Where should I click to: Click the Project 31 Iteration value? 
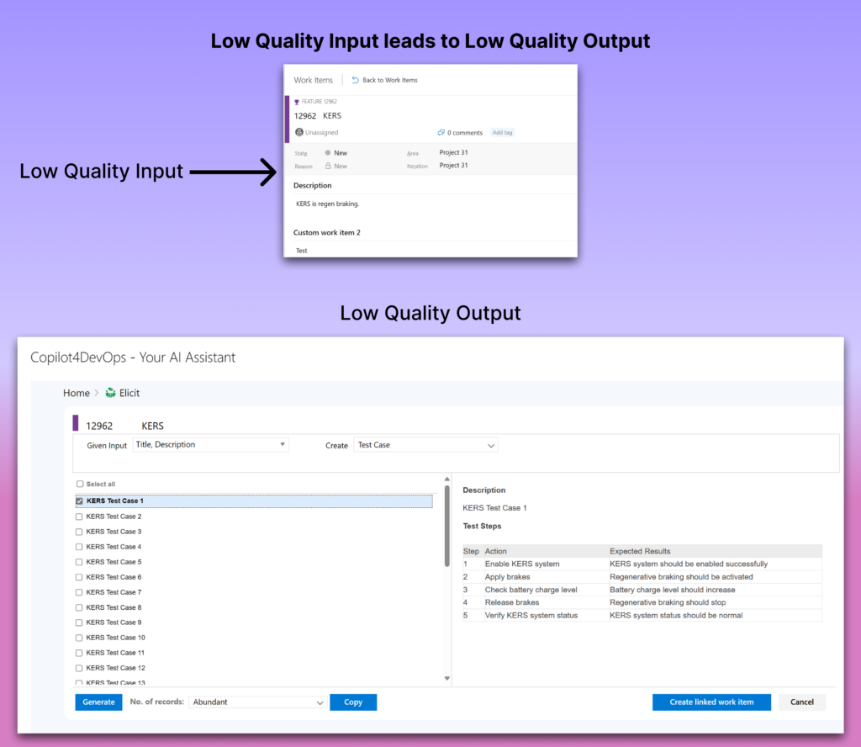click(x=453, y=166)
